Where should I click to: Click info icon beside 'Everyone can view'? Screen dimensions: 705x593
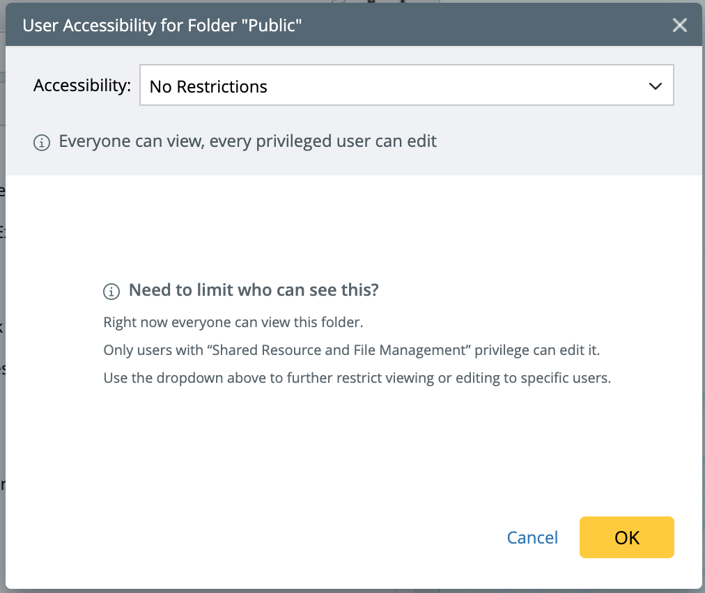coord(42,143)
